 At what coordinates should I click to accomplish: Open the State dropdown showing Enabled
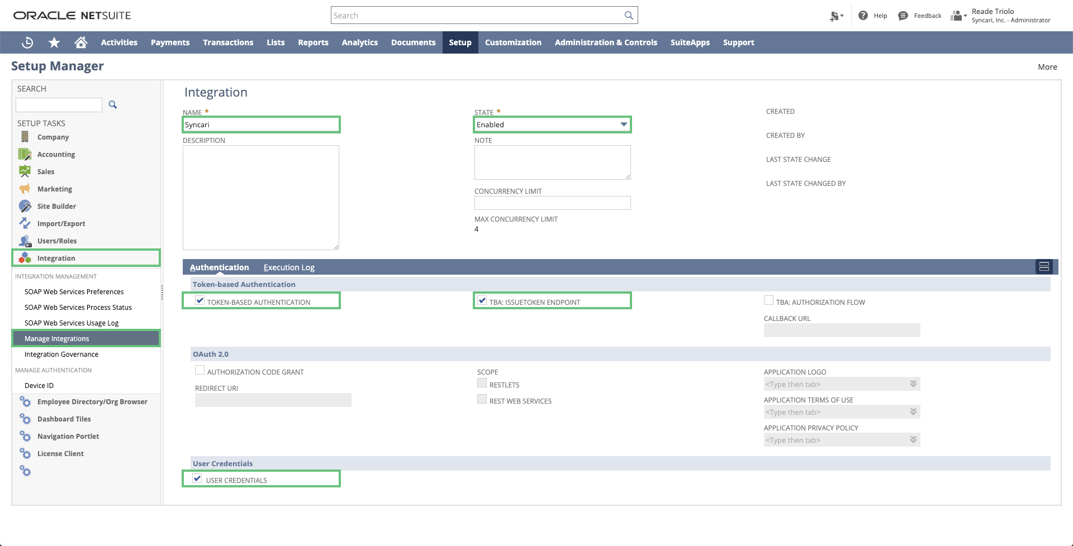[552, 124]
